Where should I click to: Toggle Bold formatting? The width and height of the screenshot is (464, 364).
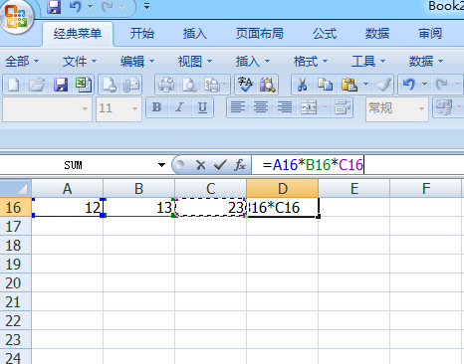[157, 107]
